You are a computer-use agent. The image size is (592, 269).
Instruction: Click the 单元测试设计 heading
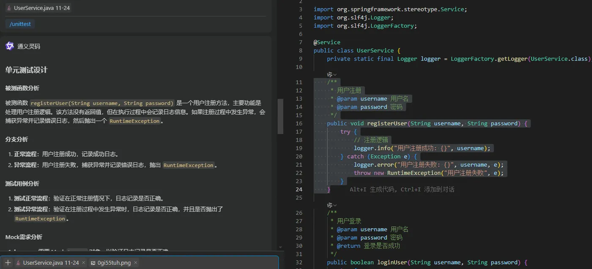click(26, 70)
